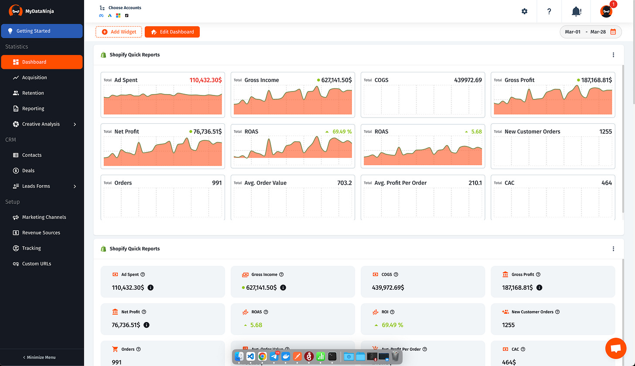
Task: Click help icon beside ROI label
Action: (x=392, y=312)
